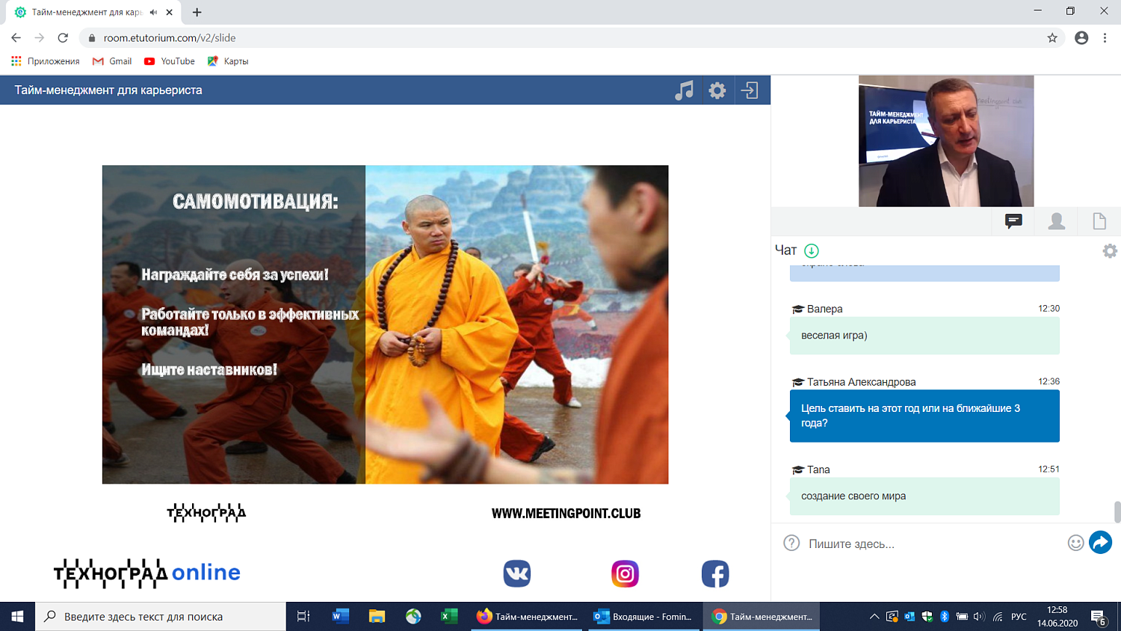Image resolution: width=1121 pixels, height=631 pixels.
Task: Click the green scroll-down arrow beside Чат
Action: pyautogui.click(x=812, y=251)
